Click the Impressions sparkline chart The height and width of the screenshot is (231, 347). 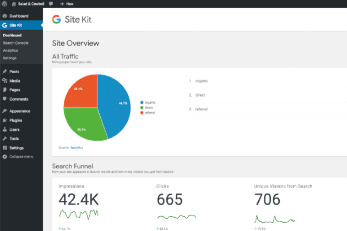[x=79, y=214]
